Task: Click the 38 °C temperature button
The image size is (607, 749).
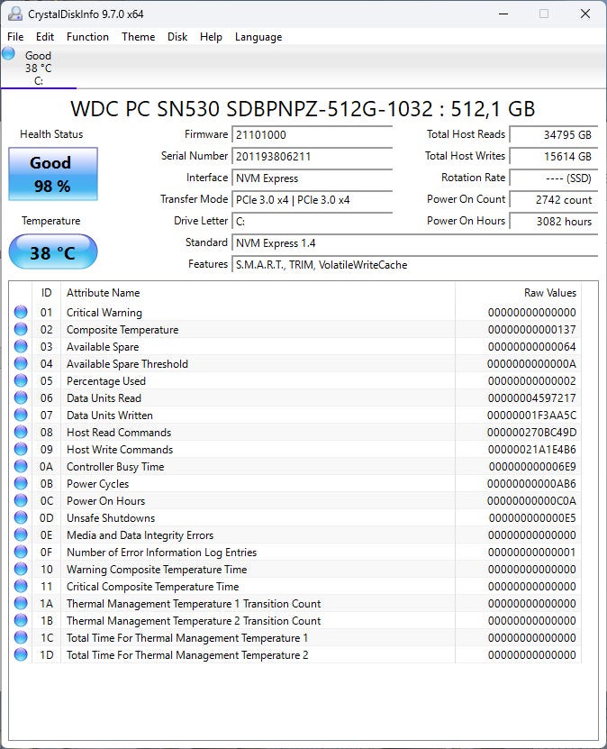Action: 52,253
